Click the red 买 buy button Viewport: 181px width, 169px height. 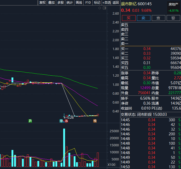[x=129, y=18]
